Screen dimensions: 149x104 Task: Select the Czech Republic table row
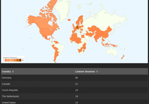74,90
